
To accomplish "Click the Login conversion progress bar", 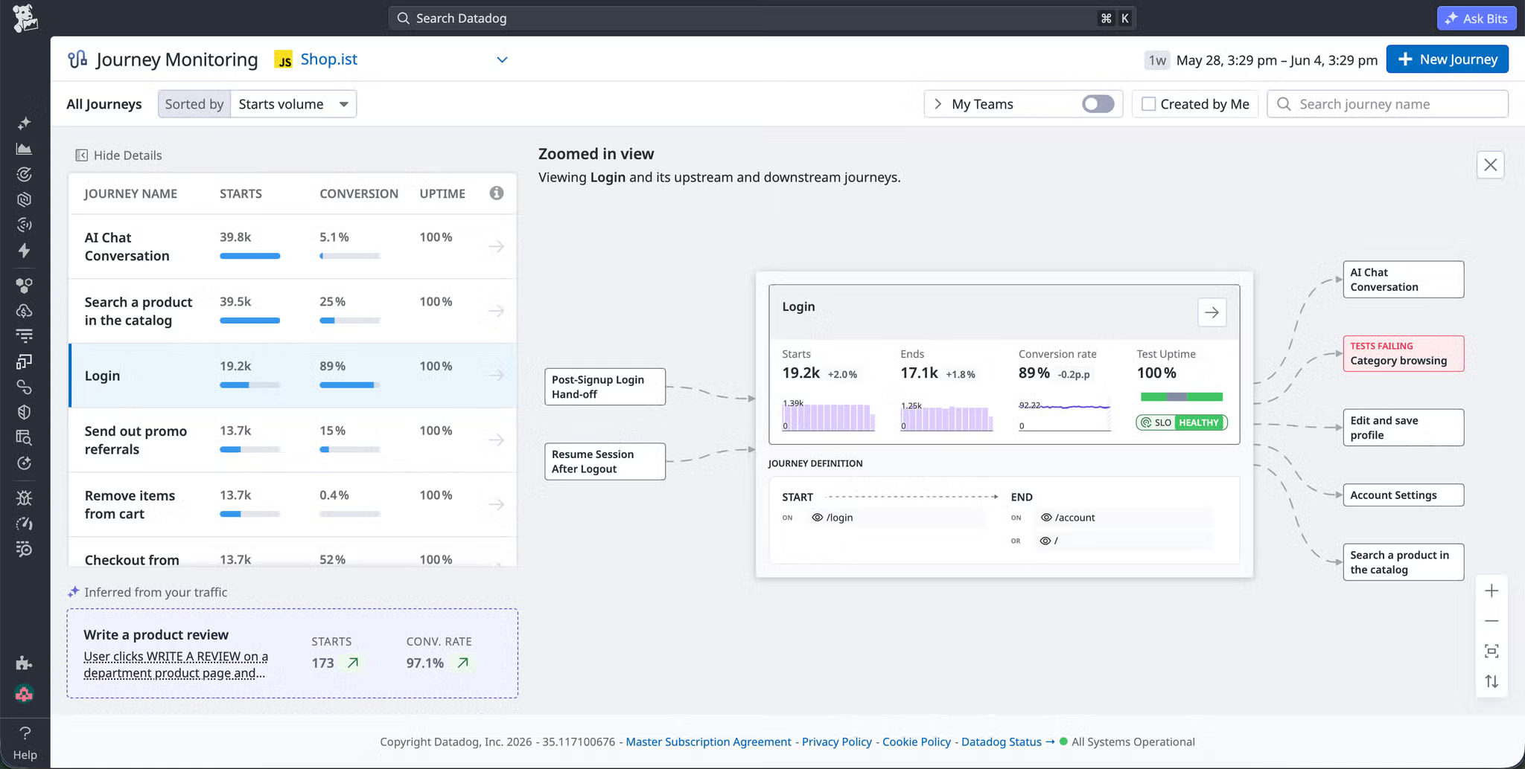I will 349,385.
